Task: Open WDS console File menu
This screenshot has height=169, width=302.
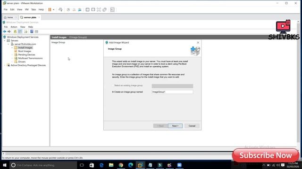Action: pos(6,27)
